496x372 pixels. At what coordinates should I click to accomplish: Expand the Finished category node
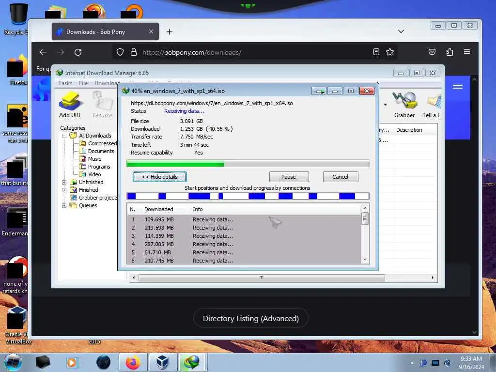(x=64, y=190)
